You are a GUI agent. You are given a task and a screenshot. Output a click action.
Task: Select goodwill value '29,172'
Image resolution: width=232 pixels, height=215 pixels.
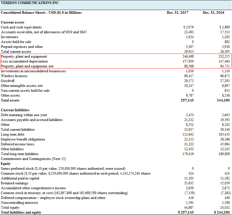pos(189,81)
